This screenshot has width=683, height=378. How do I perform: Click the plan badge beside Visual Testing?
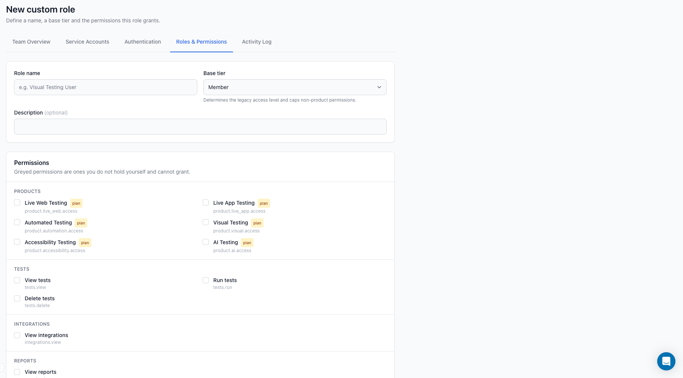coord(257,223)
